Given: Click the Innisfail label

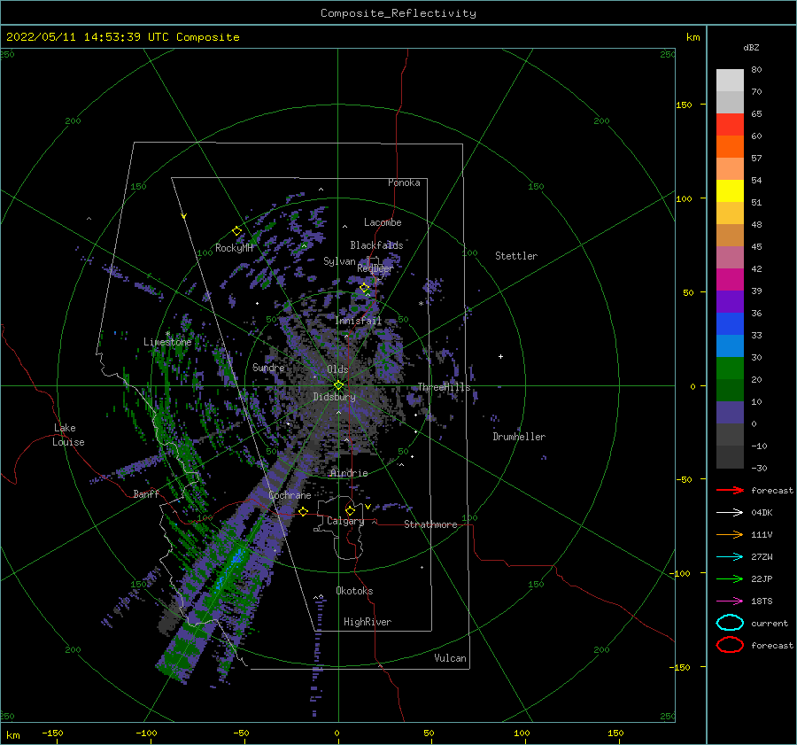Looking at the screenshot, I should (x=358, y=321).
